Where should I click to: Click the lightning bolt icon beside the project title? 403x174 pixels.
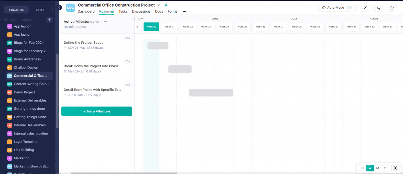[166, 5]
